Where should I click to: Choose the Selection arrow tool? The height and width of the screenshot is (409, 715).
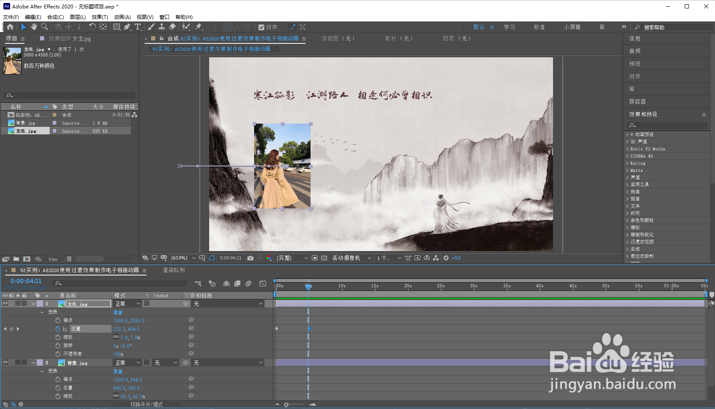(24, 27)
